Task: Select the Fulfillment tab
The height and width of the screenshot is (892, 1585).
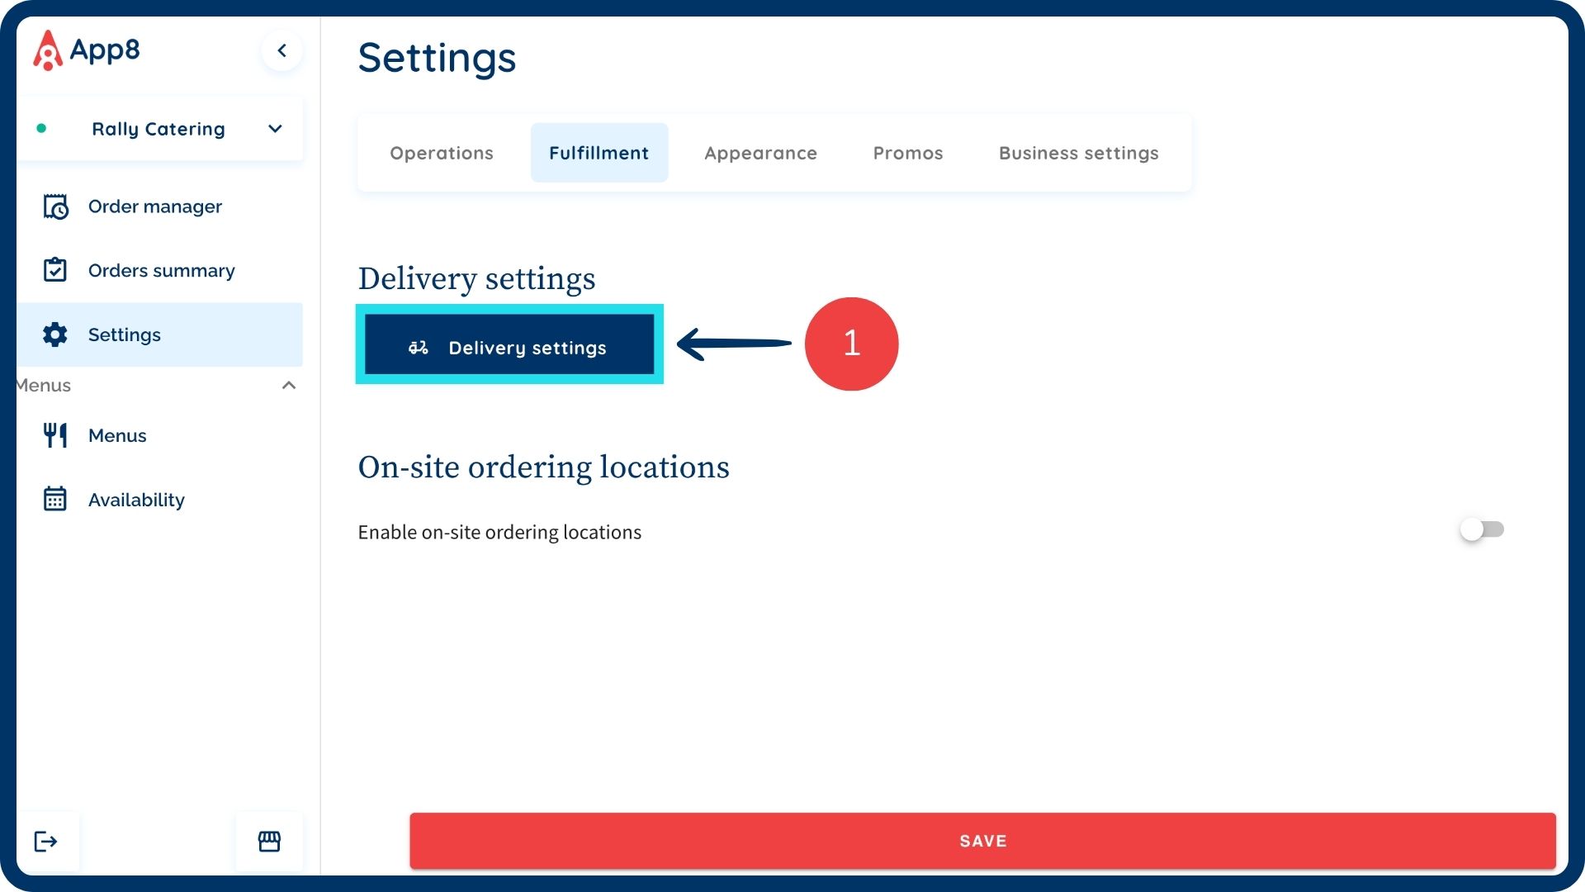Action: click(x=599, y=153)
